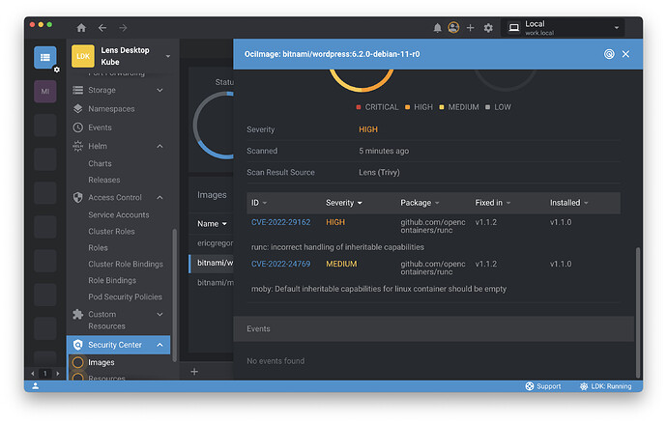Click the rescan icon in details header
This screenshot has height=423, width=667.
tap(609, 54)
